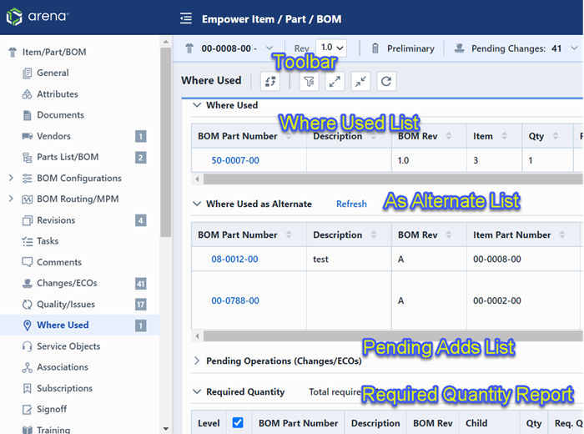Open the Rev 1.0 dropdown
Image resolution: width=584 pixels, height=434 pixels.
[x=331, y=48]
